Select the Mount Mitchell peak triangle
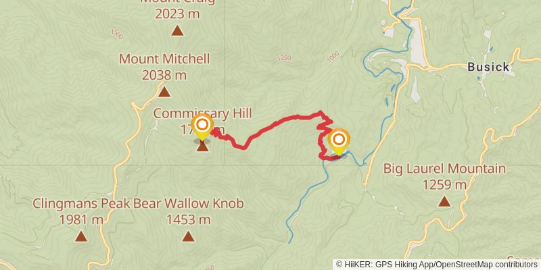The height and width of the screenshot is (270, 541). click(164, 92)
